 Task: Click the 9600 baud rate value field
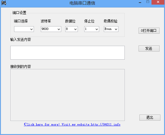[x=49, y=29]
